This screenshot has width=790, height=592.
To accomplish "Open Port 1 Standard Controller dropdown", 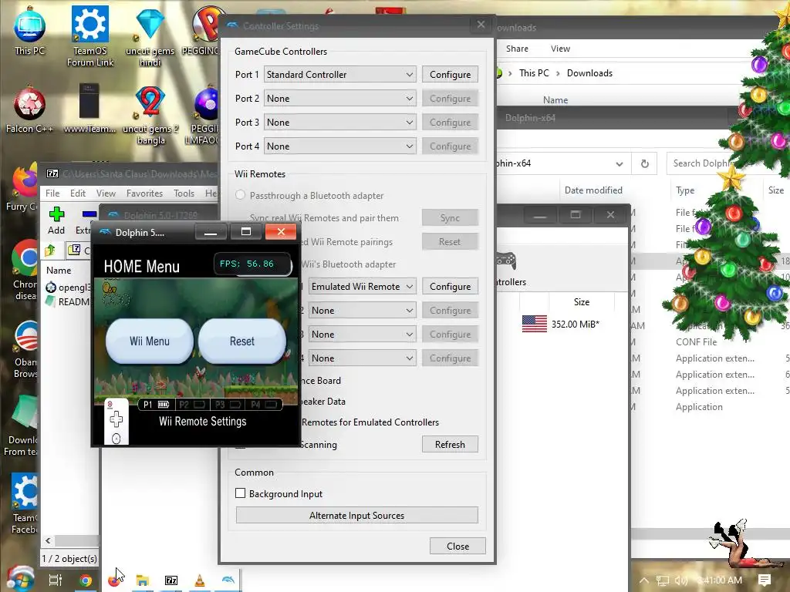I will click(x=340, y=75).
